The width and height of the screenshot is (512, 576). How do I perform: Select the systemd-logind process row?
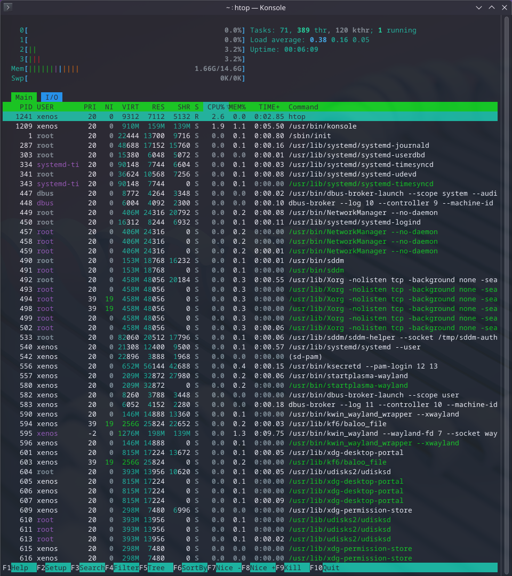coord(250,222)
